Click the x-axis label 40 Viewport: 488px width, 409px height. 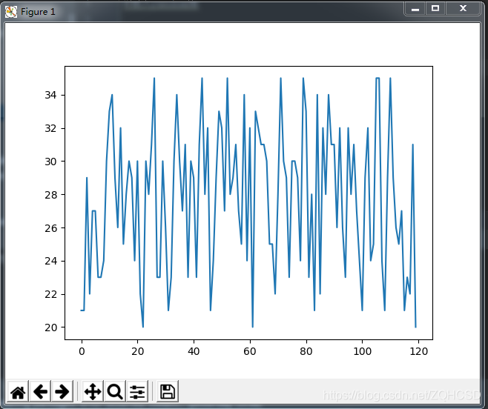coord(194,351)
